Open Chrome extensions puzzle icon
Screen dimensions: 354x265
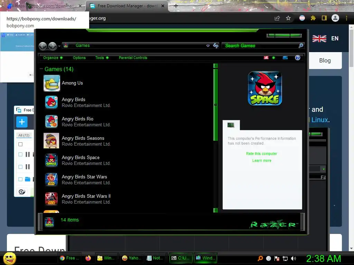pyautogui.click(x=313, y=18)
